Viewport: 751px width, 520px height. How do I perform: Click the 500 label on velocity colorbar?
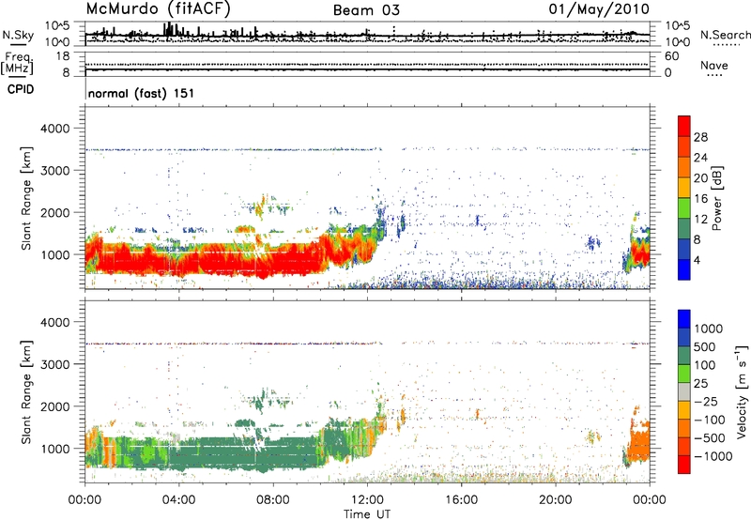click(x=704, y=347)
